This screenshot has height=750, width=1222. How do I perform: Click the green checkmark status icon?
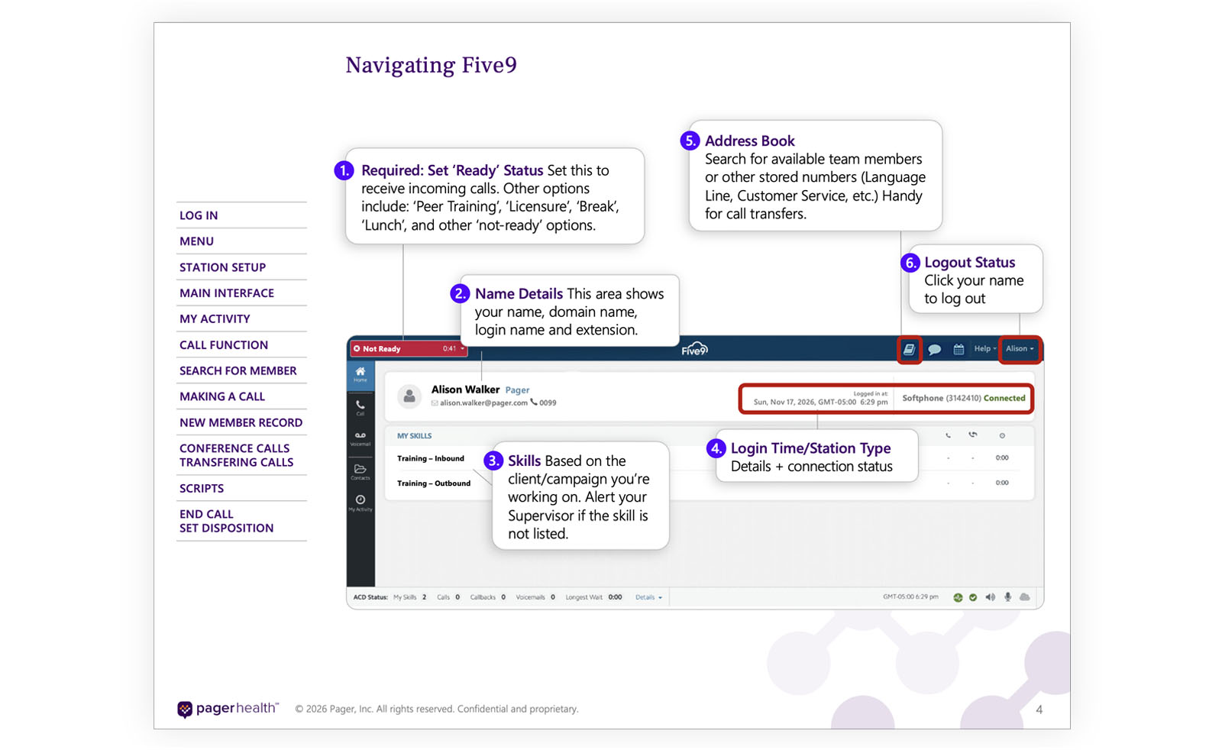(x=973, y=597)
